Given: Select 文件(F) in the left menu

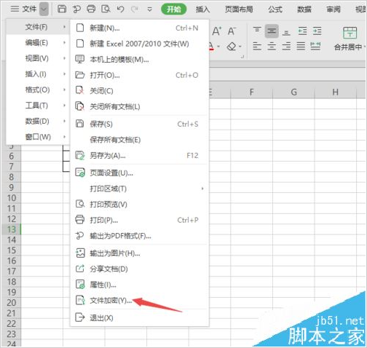Looking at the screenshot, I should coord(38,27).
